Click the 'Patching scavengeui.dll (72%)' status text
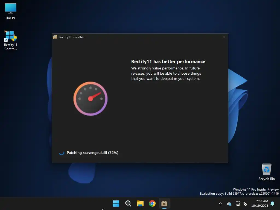The width and height of the screenshot is (280, 210). pos(92,153)
